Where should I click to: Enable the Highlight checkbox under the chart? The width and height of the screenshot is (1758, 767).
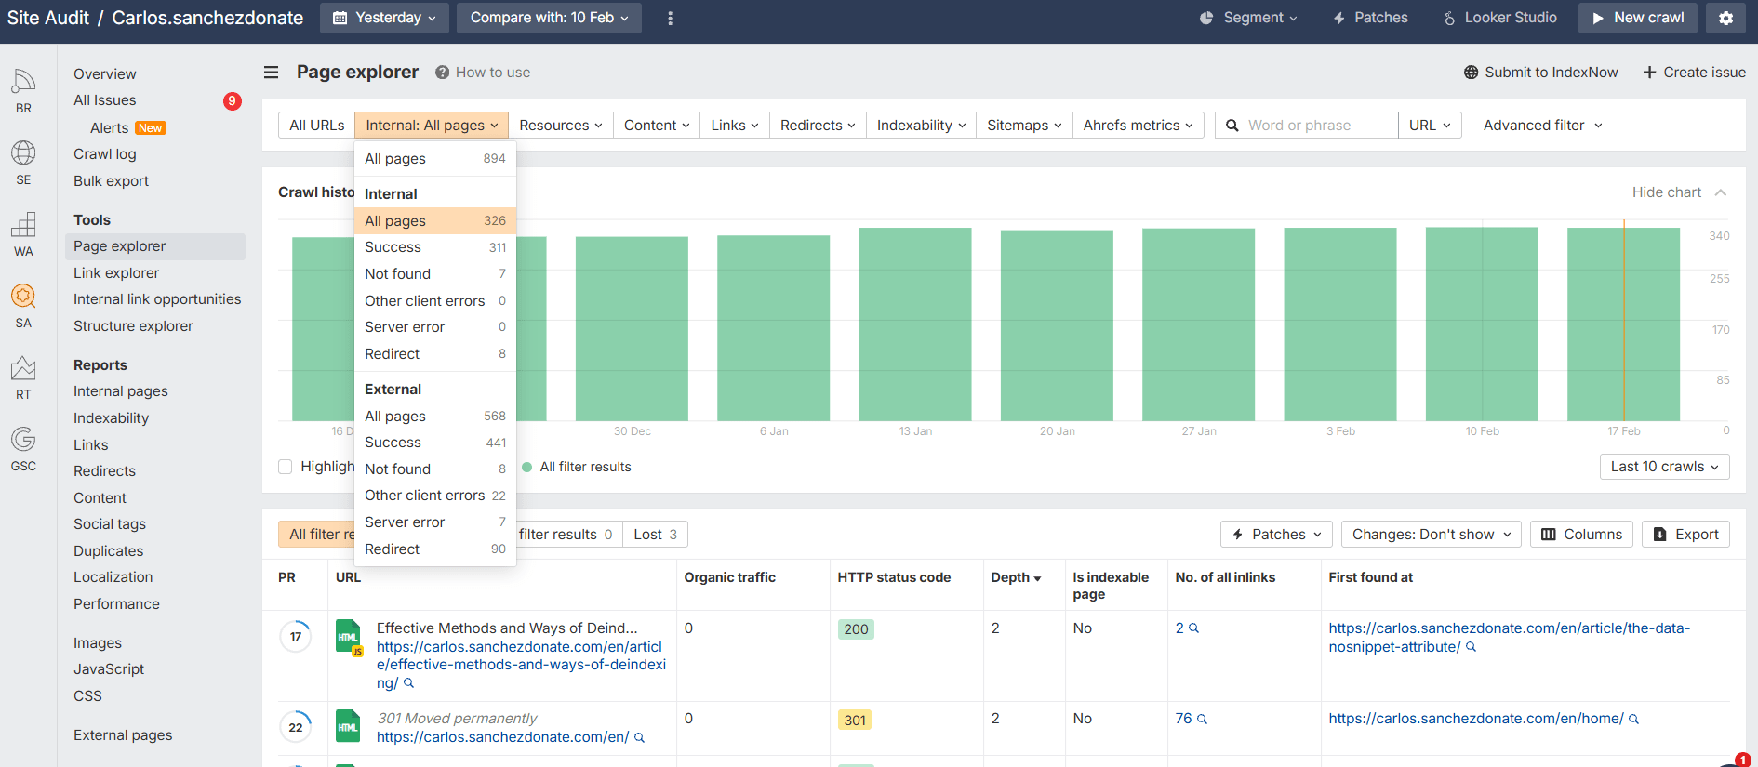tap(286, 467)
